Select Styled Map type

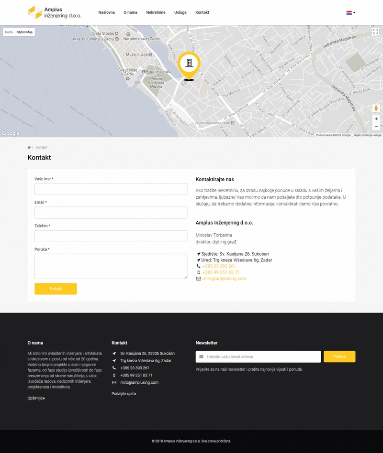point(25,32)
